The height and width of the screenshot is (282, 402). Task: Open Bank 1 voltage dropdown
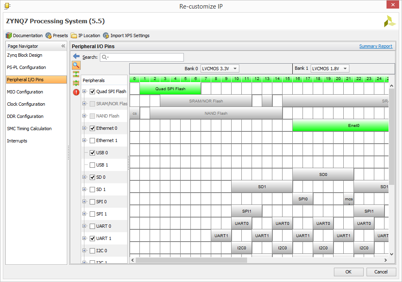click(330, 69)
